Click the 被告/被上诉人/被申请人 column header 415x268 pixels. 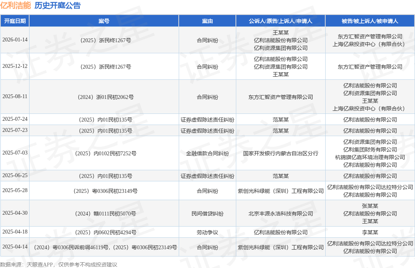point(370,21)
